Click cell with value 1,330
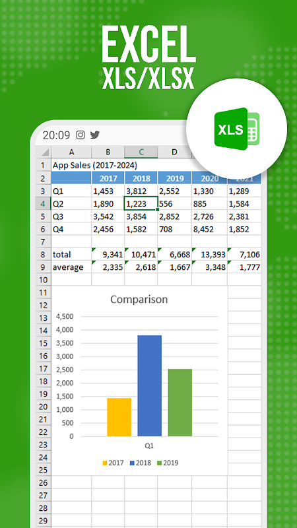297x528 pixels. [209, 191]
